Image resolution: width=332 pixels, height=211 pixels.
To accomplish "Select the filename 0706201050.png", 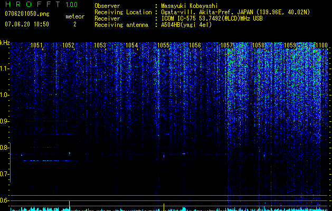I will pos(27,14).
